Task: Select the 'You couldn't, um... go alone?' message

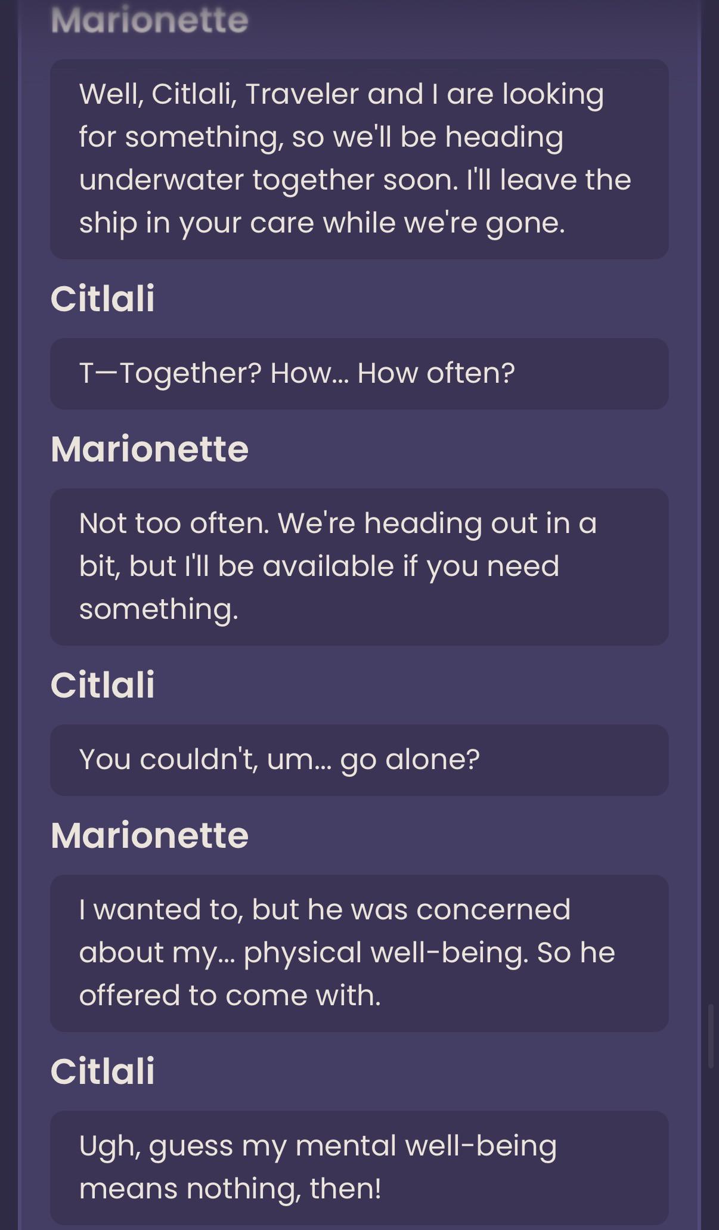Action: [359, 760]
